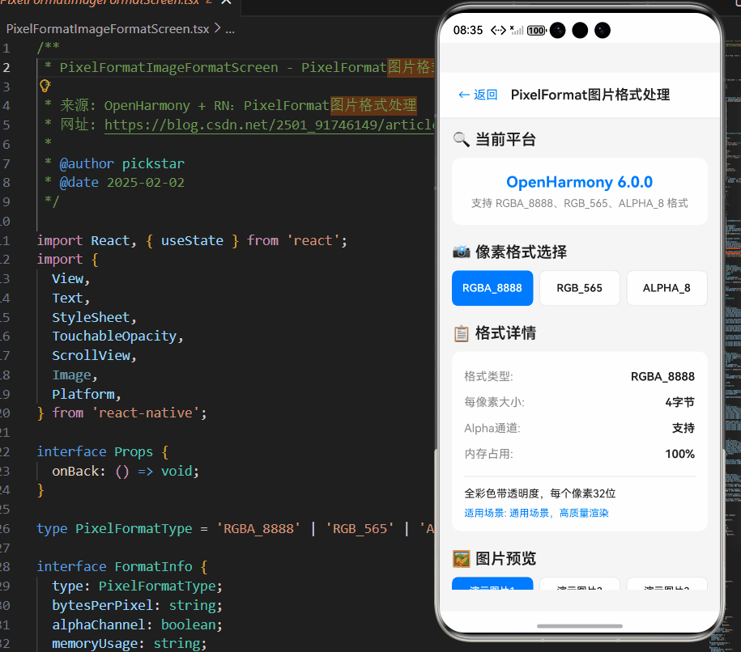Click the 'alphaChannel: boolean;' line

(x=137, y=624)
